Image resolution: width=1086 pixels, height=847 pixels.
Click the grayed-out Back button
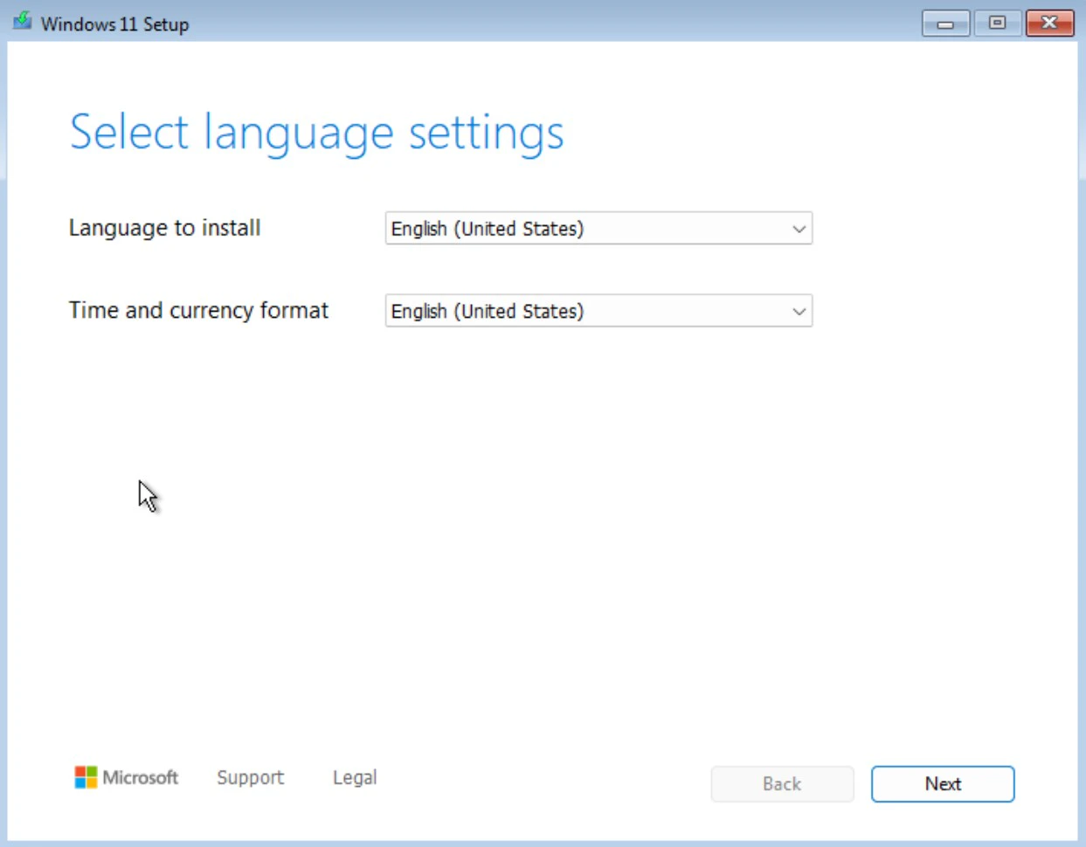782,784
